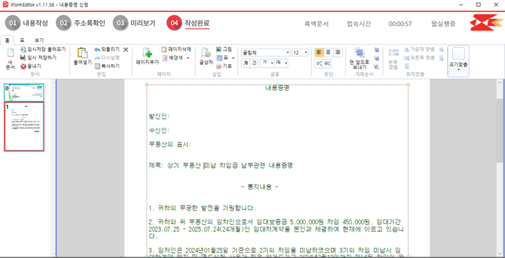Switch to the 홈 ribbon tab
The image size is (505, 258).
coord(7,40)
